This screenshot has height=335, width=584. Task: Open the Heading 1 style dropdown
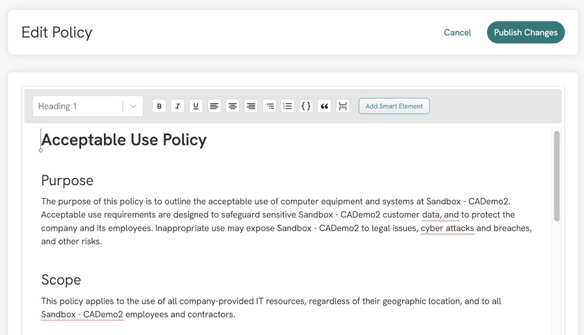pyautogui.click(x=88, y=106)
